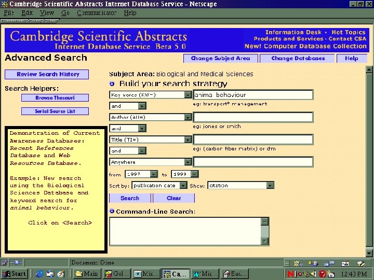
Task: Click the security padlock icon in status bar
Action: [x=4, y=262]
